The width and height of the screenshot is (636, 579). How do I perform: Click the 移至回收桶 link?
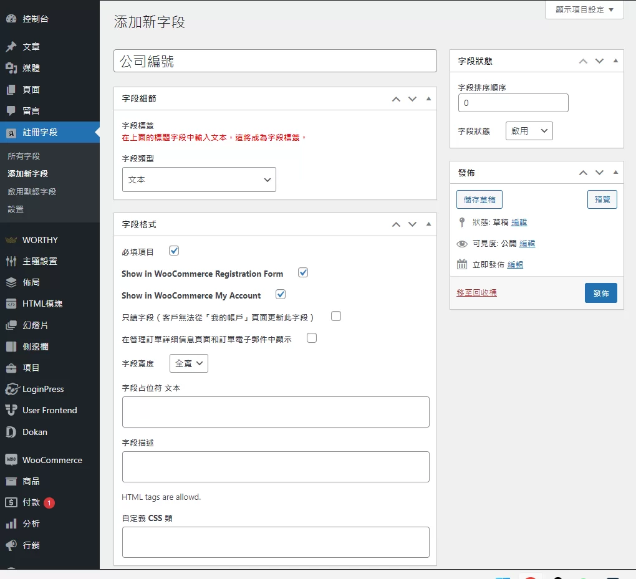[x=476, y=293]
